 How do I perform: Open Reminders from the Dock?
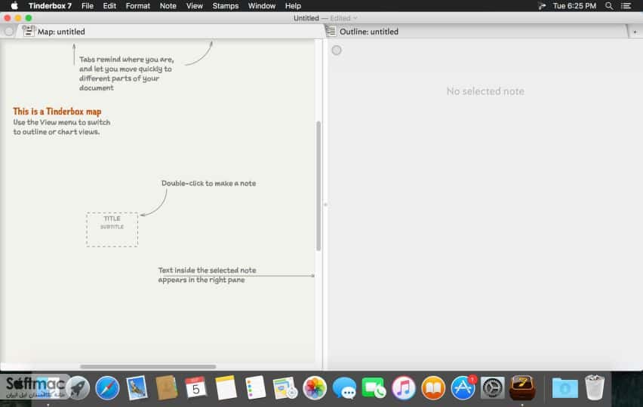coord(255,387)
